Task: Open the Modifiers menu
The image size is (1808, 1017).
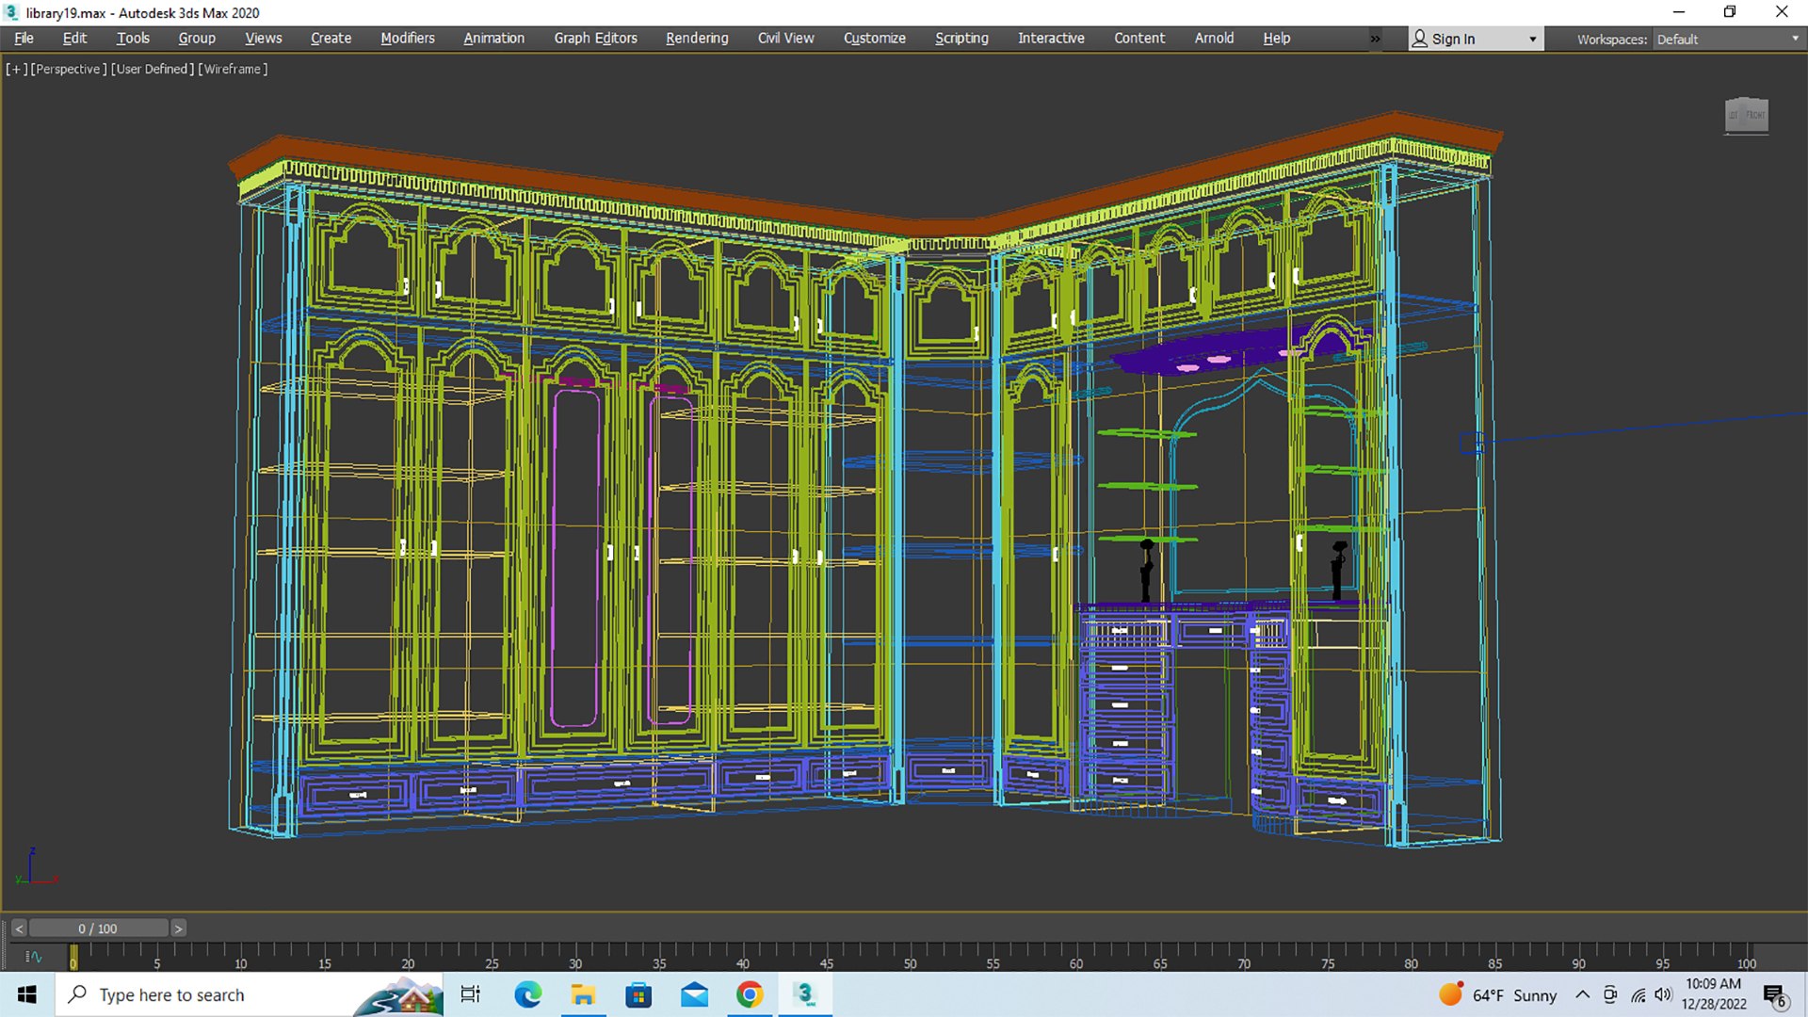Action: point(407,39)
